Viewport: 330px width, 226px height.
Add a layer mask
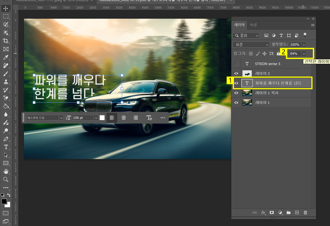[272, 212]
